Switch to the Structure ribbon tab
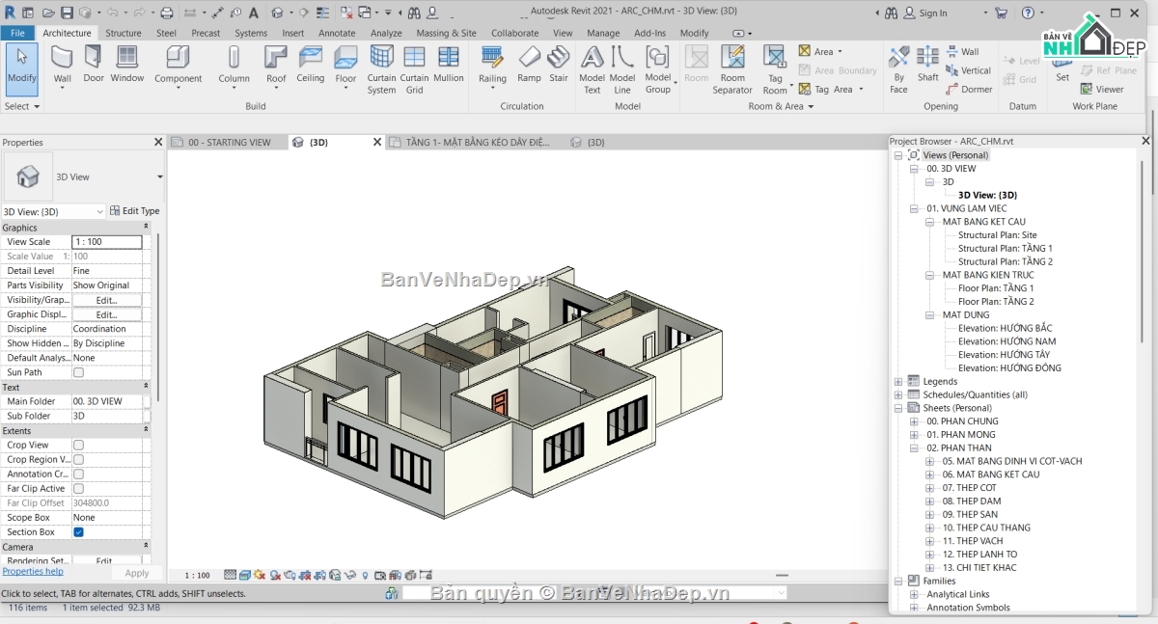 [x=124, y=33]
